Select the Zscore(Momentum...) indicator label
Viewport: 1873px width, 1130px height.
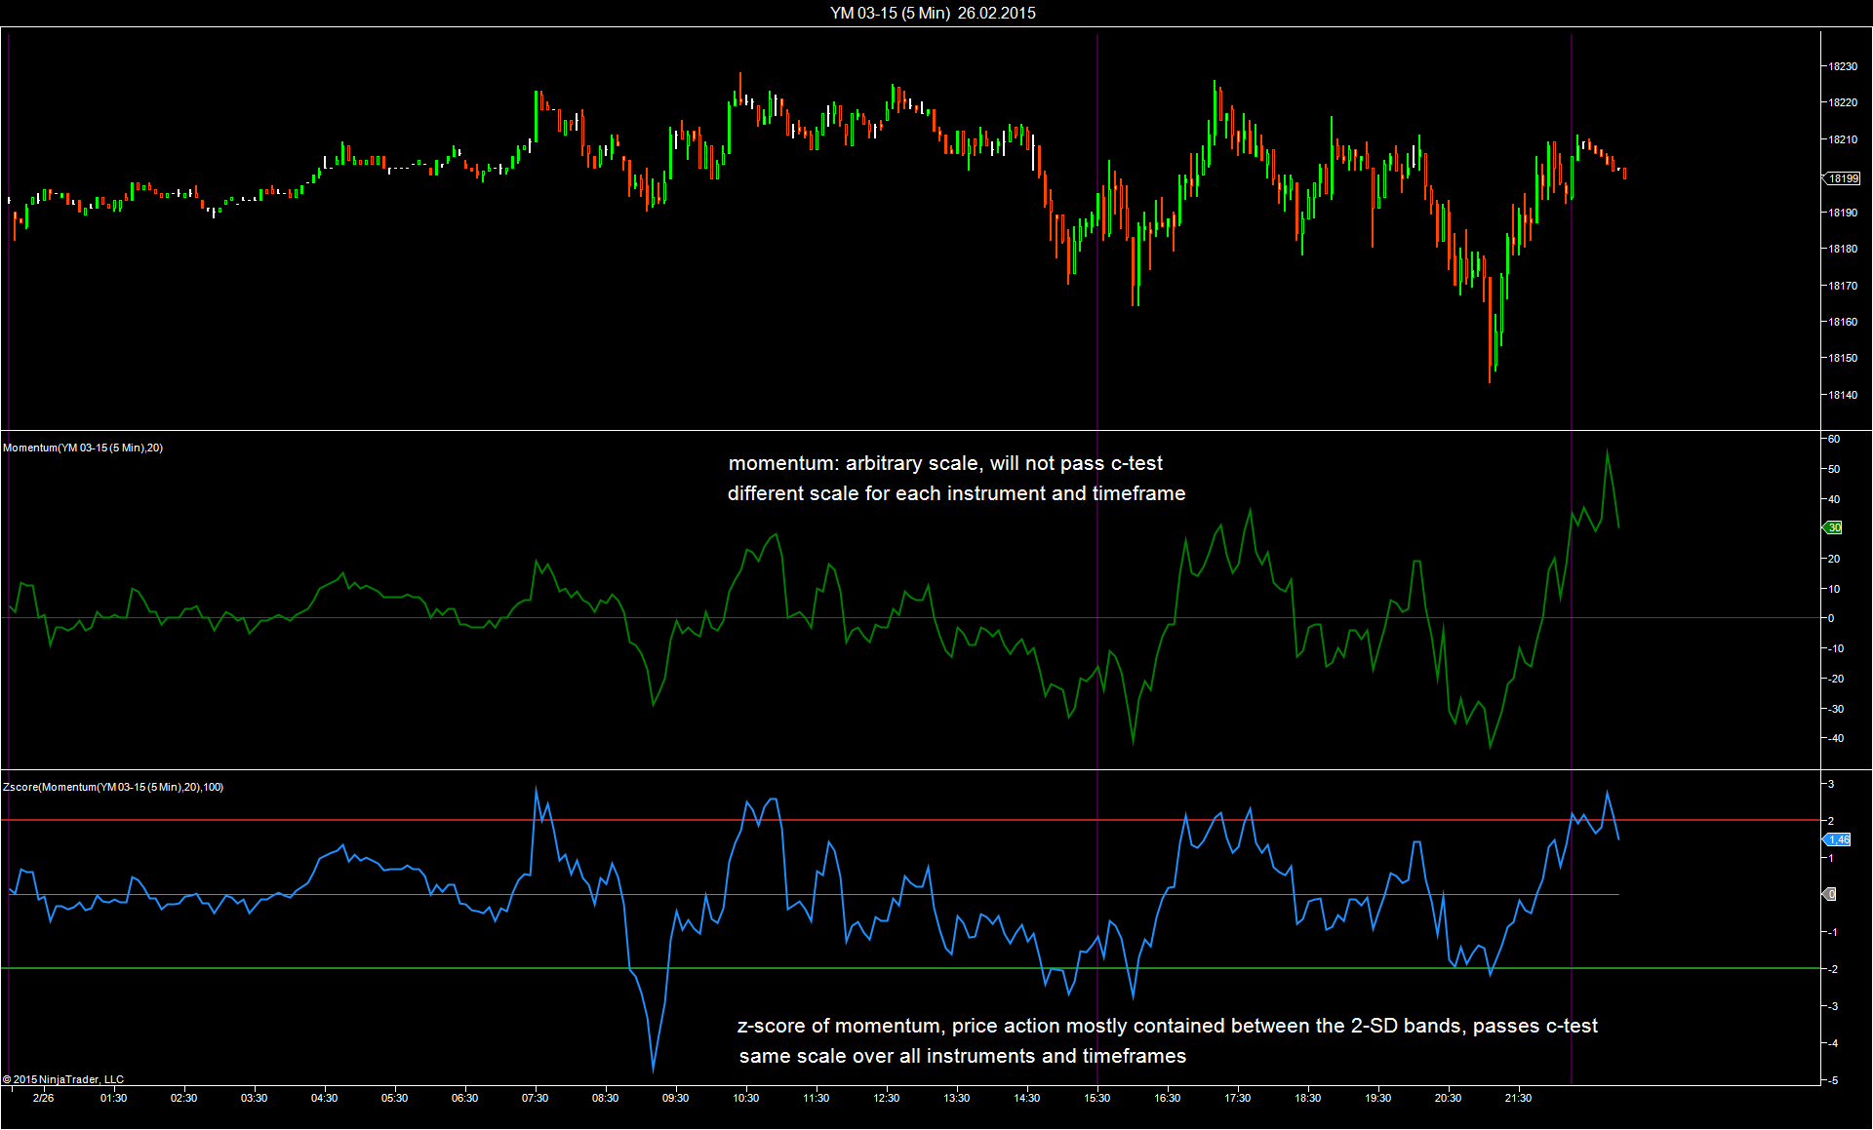tap(113, 787)
